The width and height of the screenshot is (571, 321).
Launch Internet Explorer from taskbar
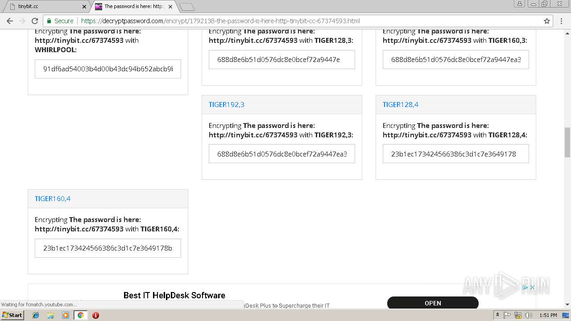tap(36, 315)
